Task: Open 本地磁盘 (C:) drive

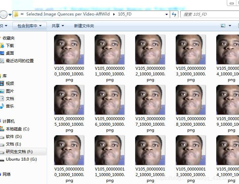Action: [17, 129]
